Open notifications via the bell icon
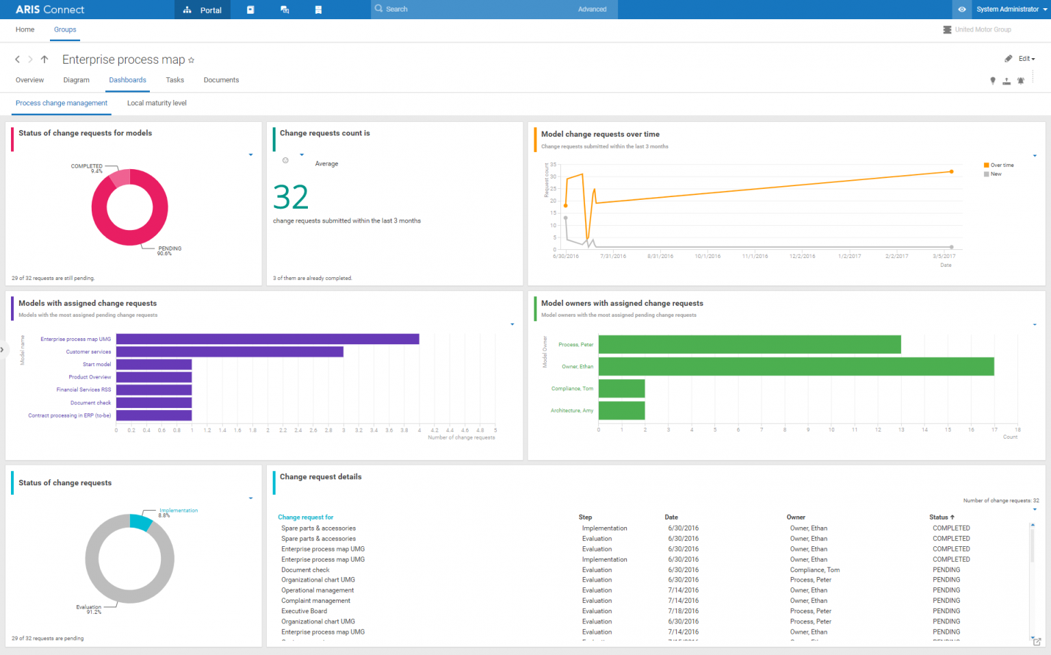This screenshot has width=1051, height=655. pos(1021,81)
